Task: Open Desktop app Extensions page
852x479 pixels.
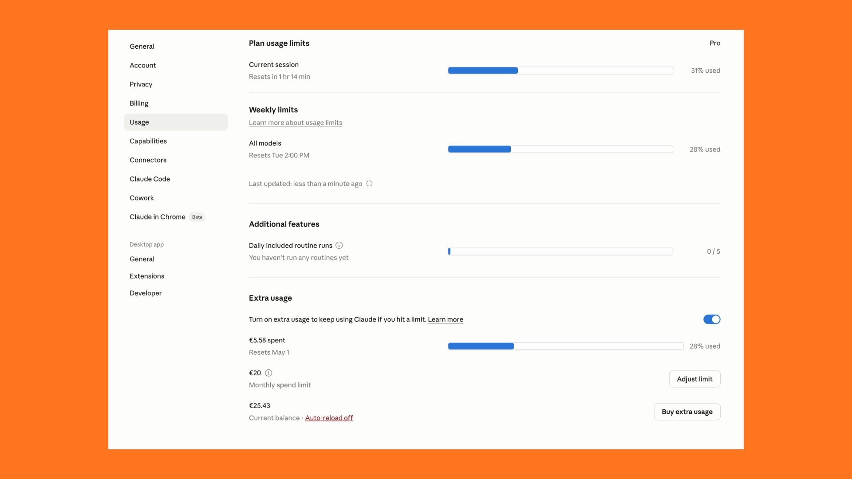Action: coord(147,276)
